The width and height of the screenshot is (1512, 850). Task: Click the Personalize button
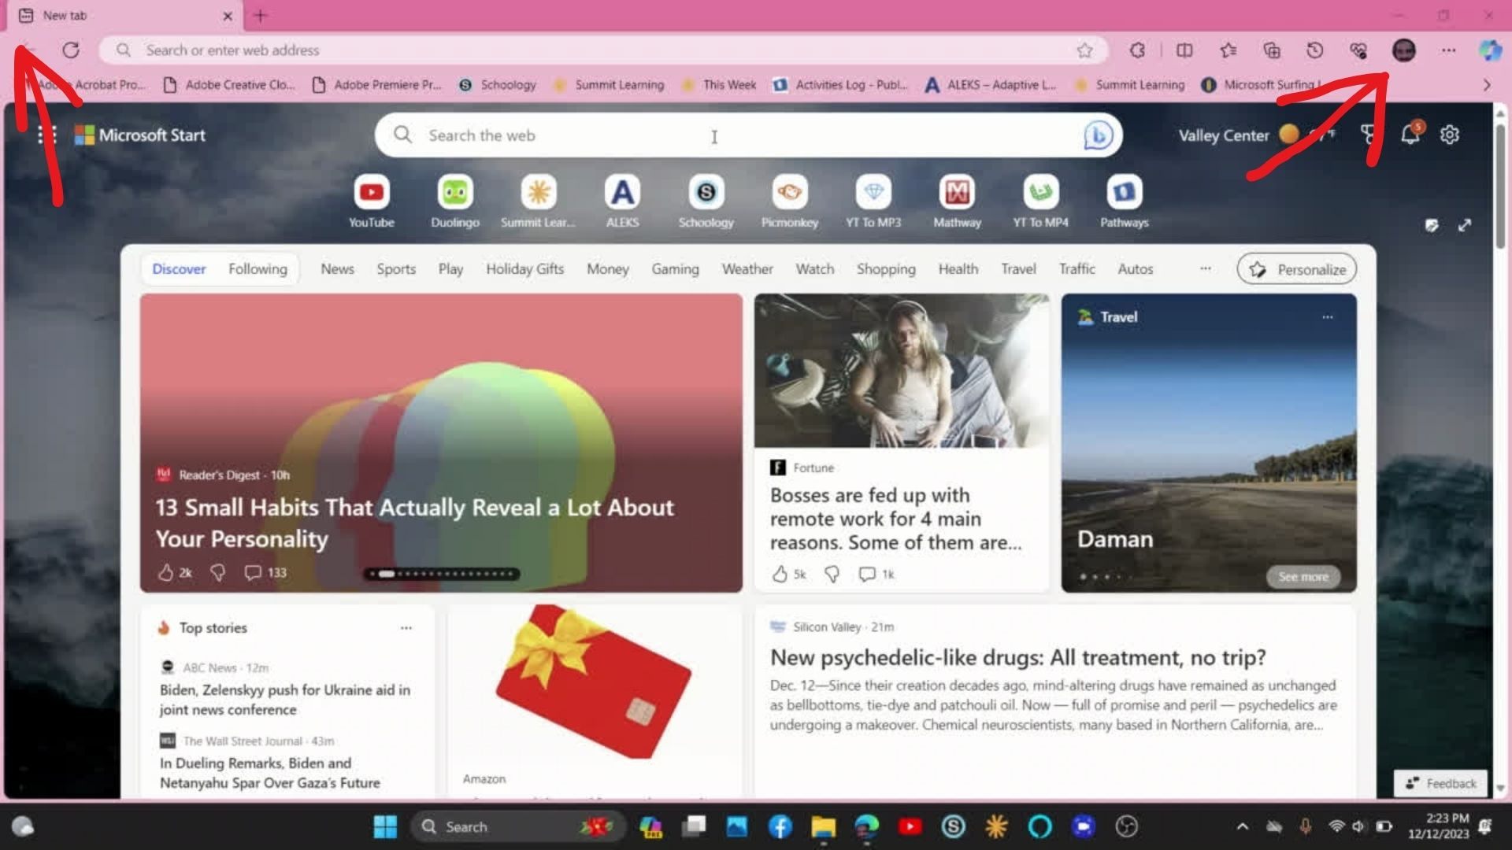(1296, 269)
